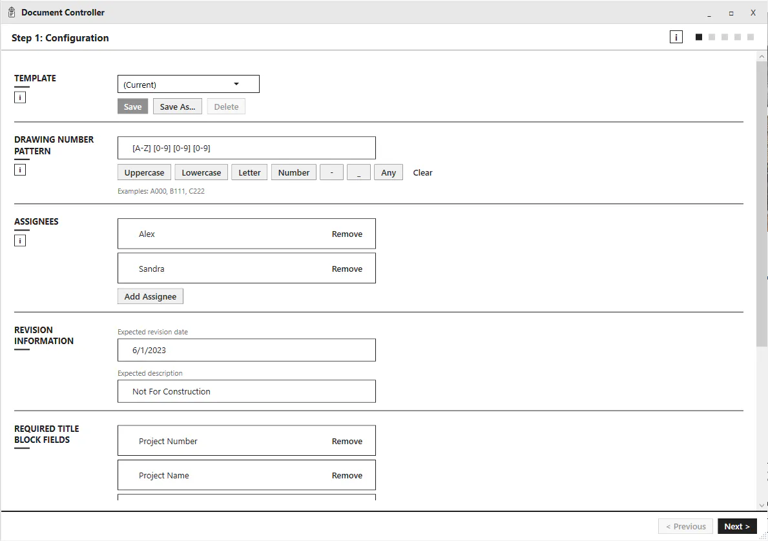Click the scrollbar down arrow

click(x=762, y=505)
